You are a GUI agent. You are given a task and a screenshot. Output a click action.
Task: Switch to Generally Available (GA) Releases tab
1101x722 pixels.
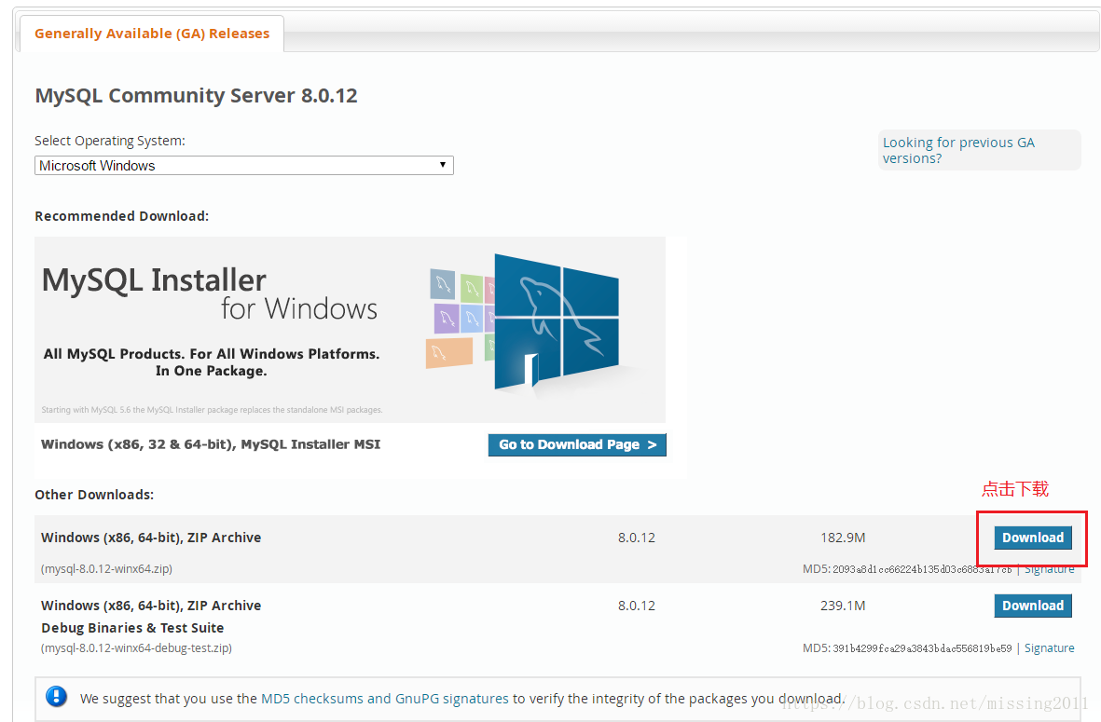(x=152, y=34)
